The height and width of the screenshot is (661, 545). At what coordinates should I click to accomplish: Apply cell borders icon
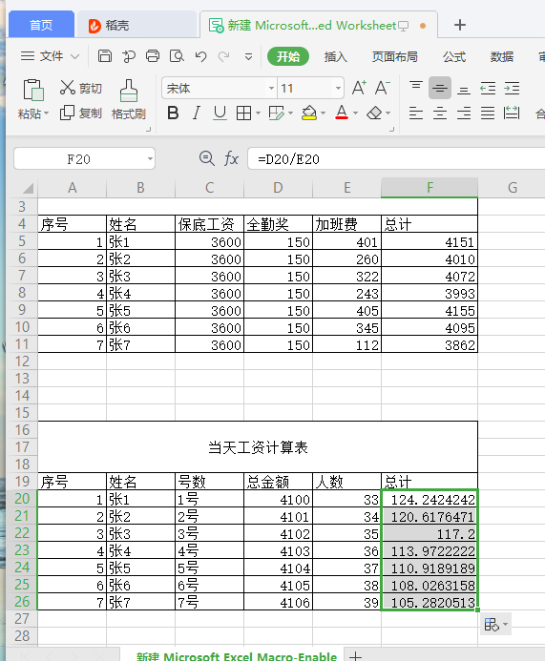click(x=243, y=113)
